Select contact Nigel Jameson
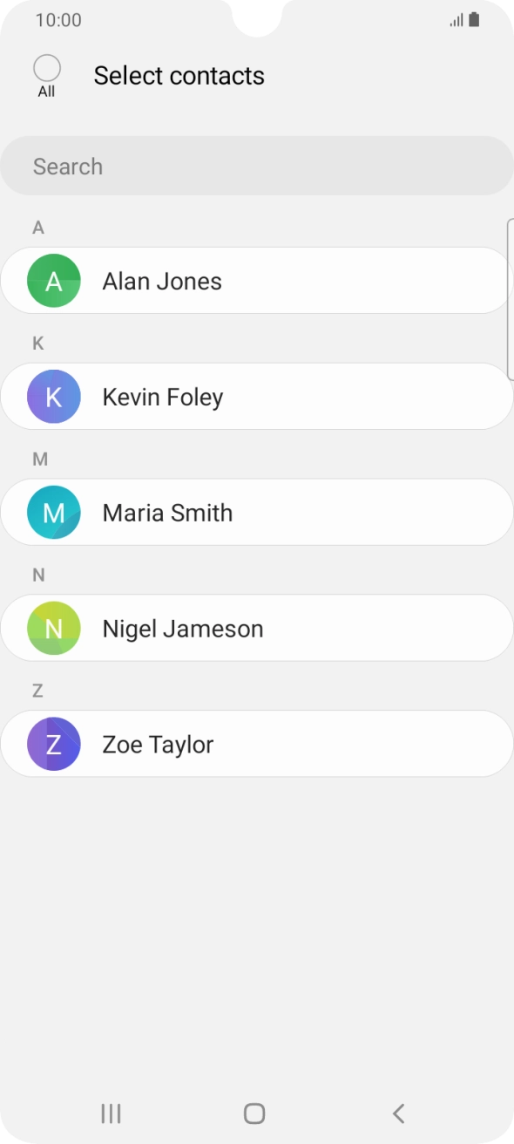The image size is (514, 1144). [x=257, y=629]
